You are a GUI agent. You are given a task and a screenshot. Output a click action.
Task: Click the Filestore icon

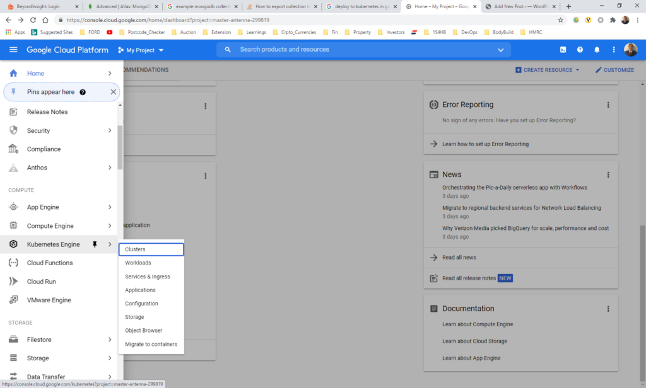pos(13,339)
